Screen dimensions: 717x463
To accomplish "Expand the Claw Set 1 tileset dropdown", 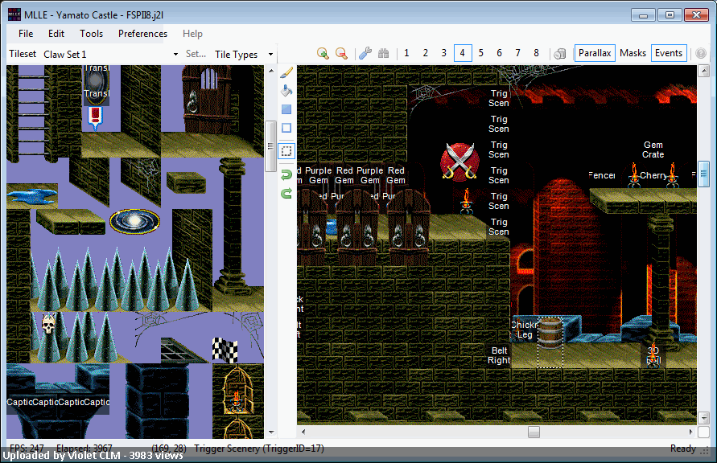I will pyautogui.click(x=175, y=55).
